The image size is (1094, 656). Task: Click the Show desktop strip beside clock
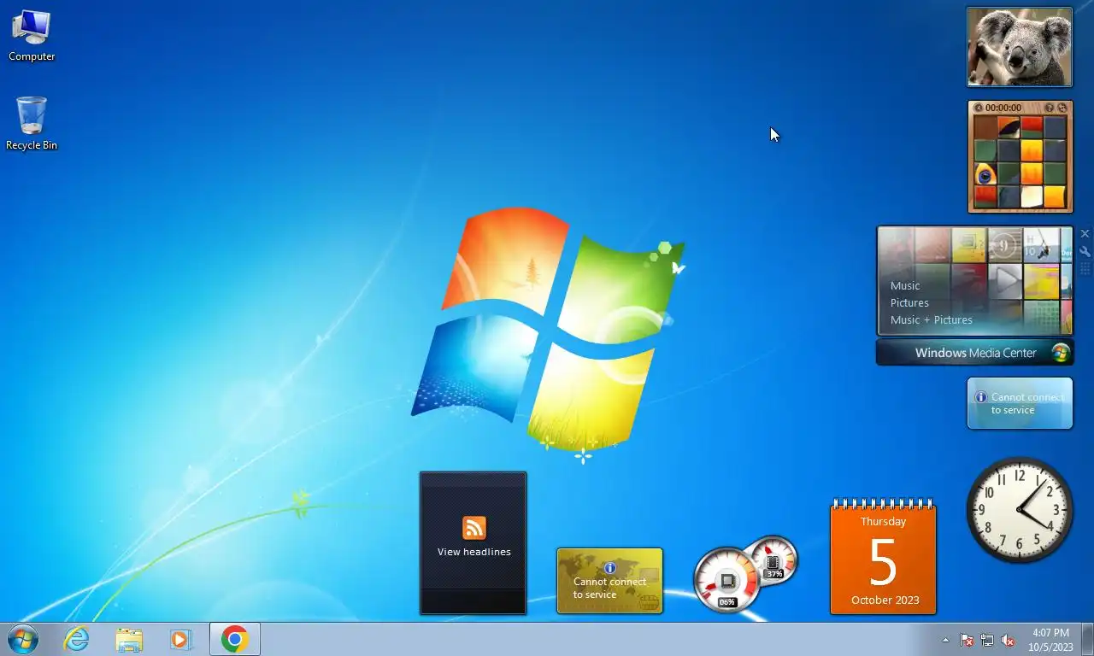click(x=1087, y=639)
